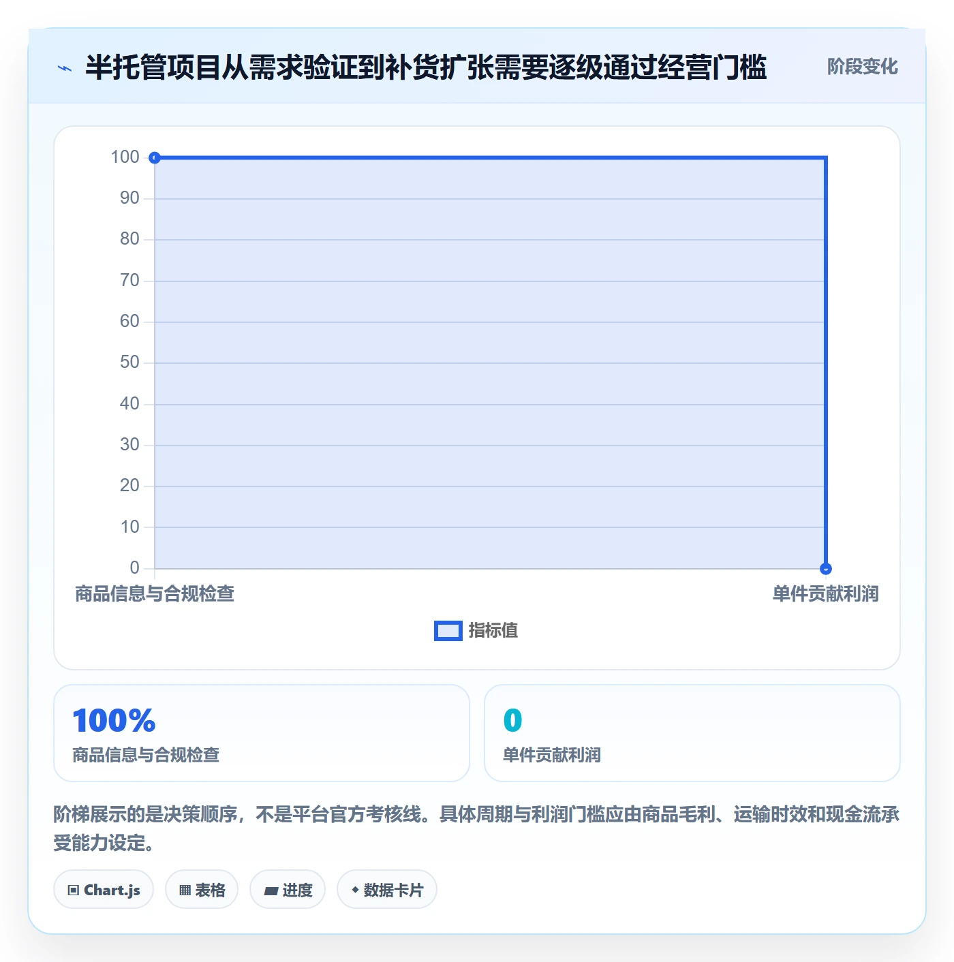The image size is (954, 962).
Task: Click y-axis tick label 10
Action: [129, 527]
